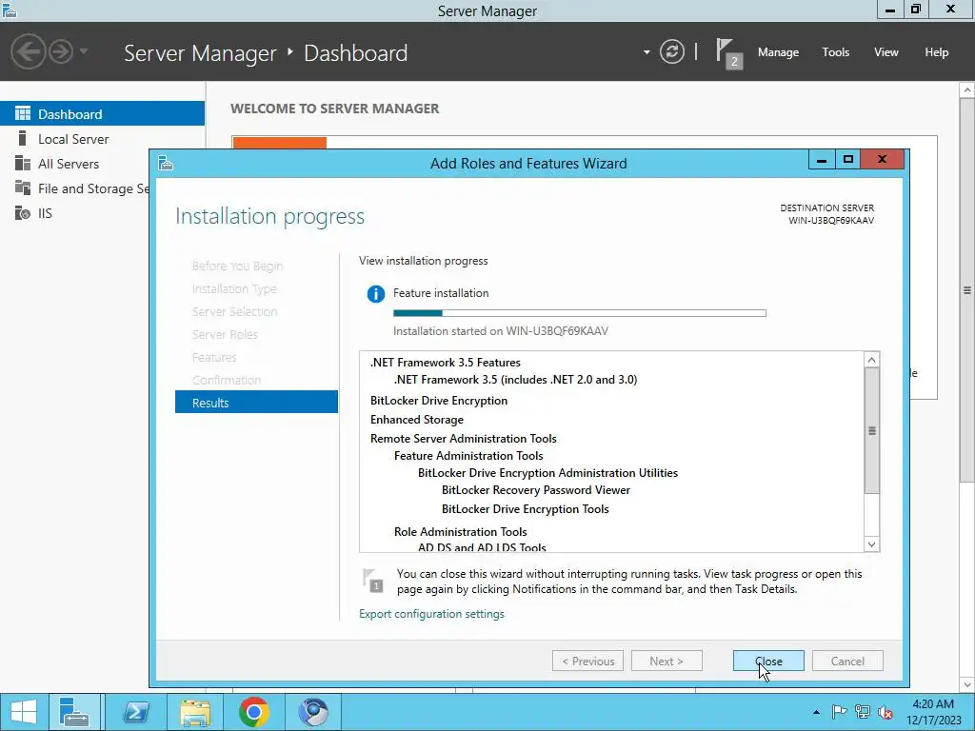Open File Explorer from the taskbar

pos(194,712)
